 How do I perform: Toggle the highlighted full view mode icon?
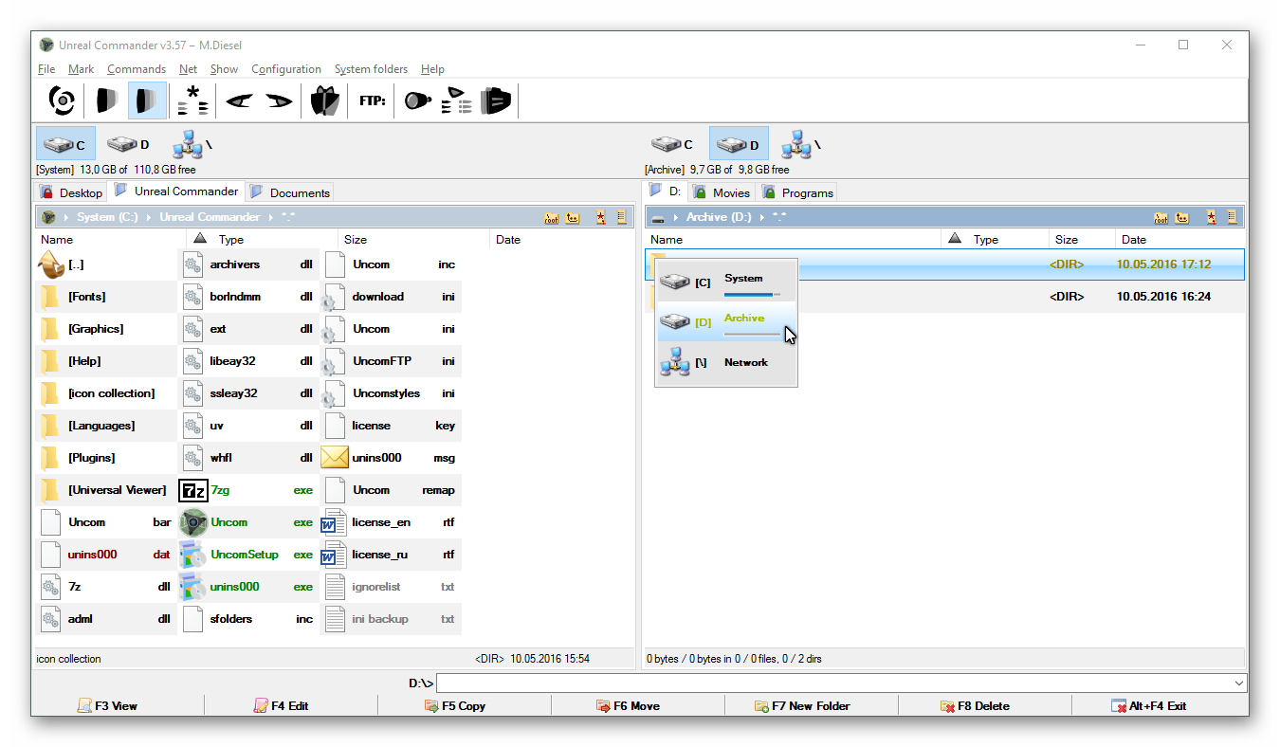point(146,100)
